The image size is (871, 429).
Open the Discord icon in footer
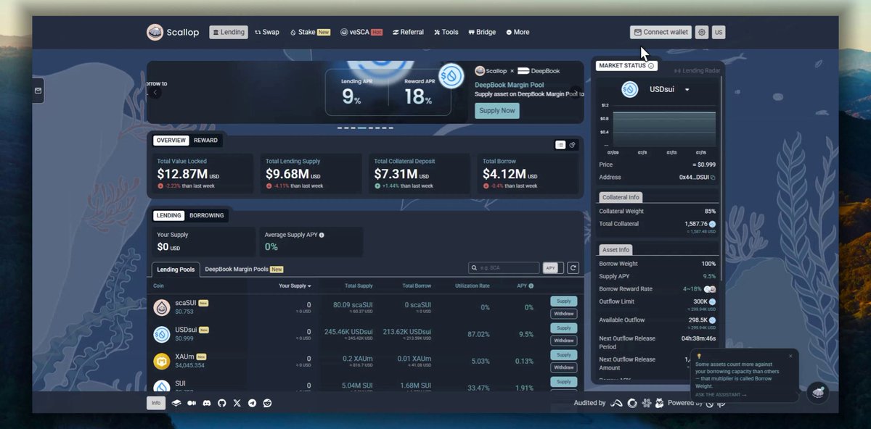[x=207, y=403]
